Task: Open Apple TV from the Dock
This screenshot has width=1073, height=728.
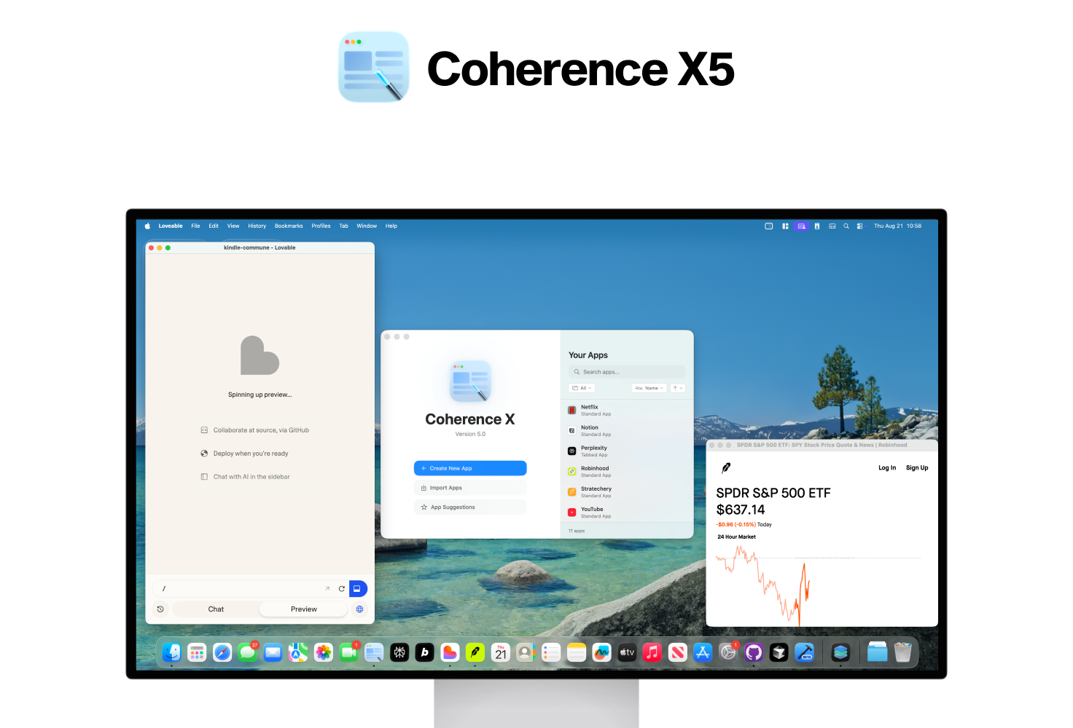Action: tap(627, 653)
